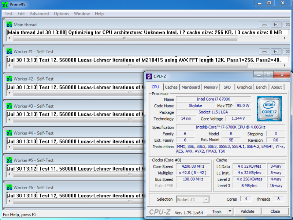The height and width of the screenshot is (220, 293).
Task: Switch to the Mainboard tab in CPU-Z
Action: pyautogui.click(x=190, y=87)
